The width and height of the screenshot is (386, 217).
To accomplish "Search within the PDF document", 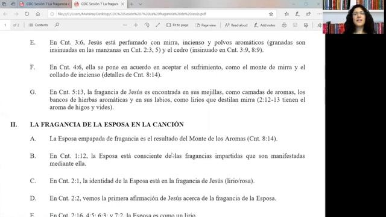I will (x=57, y=25).
